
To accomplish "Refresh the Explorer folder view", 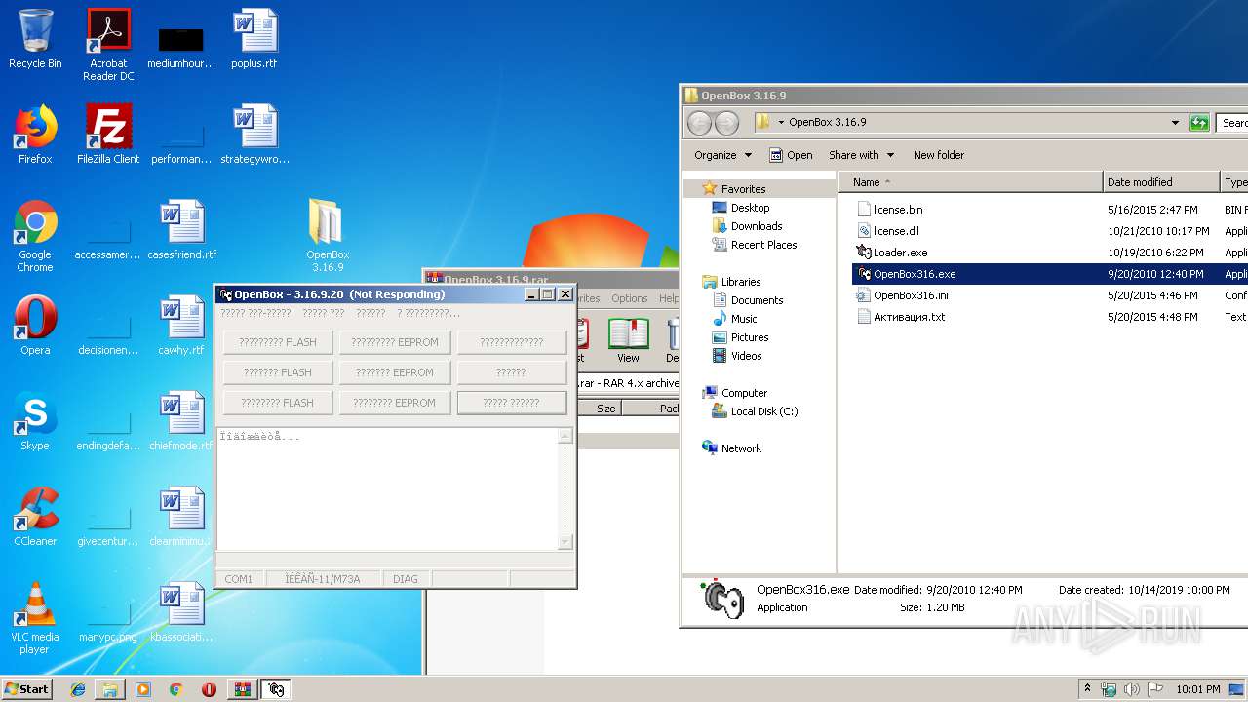I will (1199, 123).
